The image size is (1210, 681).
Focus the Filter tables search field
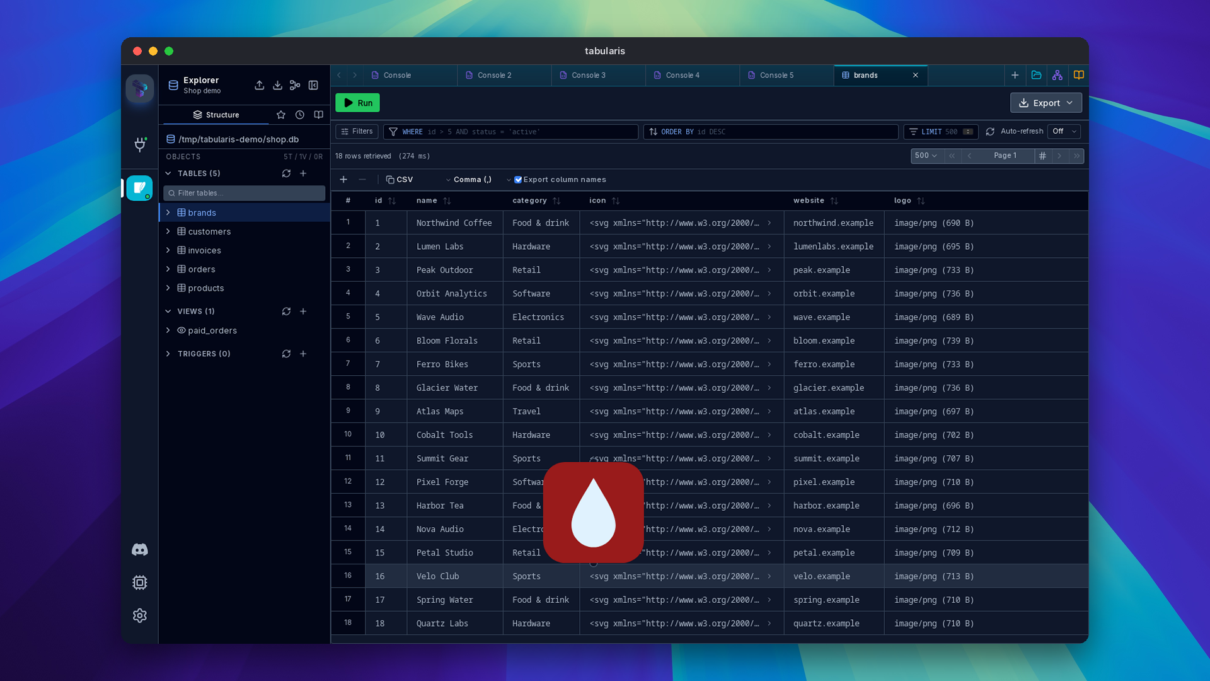point(245,193)
